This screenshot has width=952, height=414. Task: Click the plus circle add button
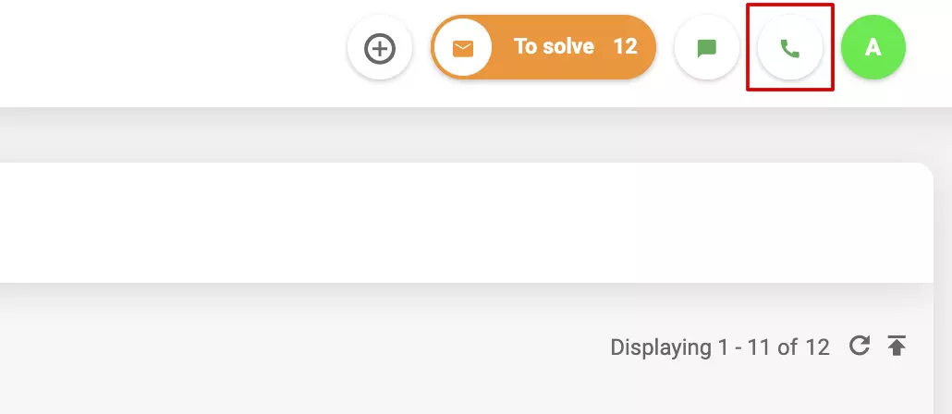380,48
